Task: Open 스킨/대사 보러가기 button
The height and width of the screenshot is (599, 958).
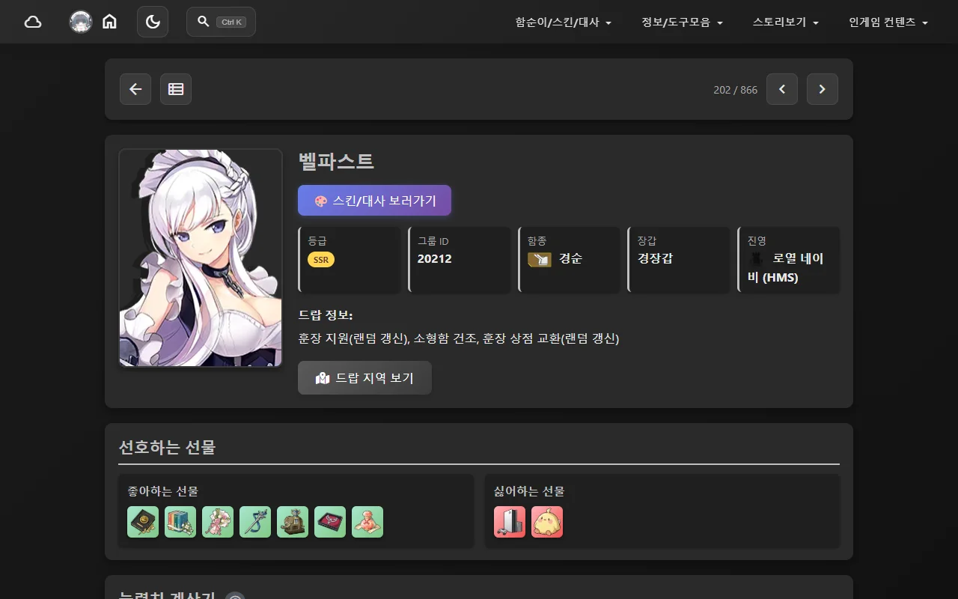Action: click(374, 201)
